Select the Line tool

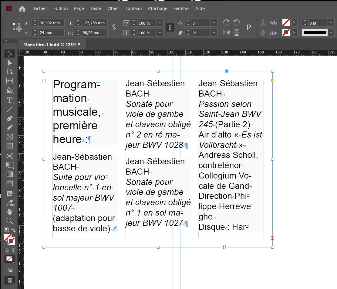pyautogui.click(x=10, y=110)
